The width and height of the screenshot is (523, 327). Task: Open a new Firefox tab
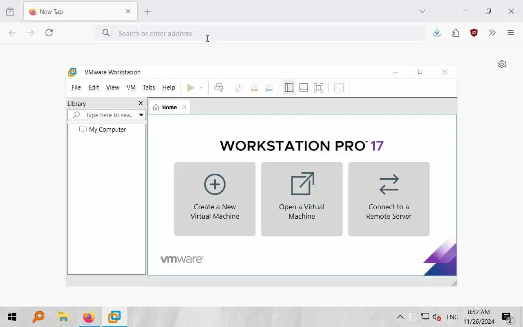pos(148,12)
